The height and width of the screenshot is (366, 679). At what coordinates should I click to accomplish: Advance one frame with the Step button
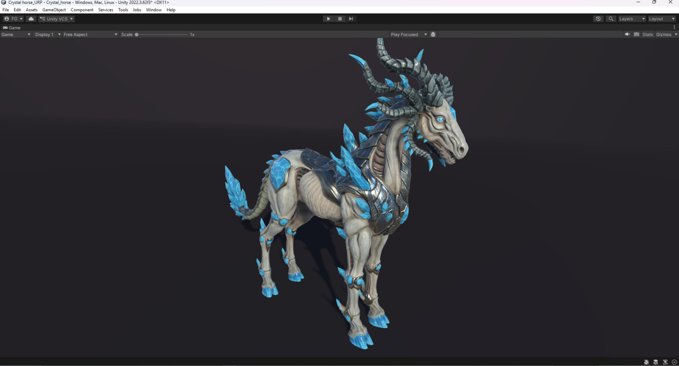click(x=351, y=19)
